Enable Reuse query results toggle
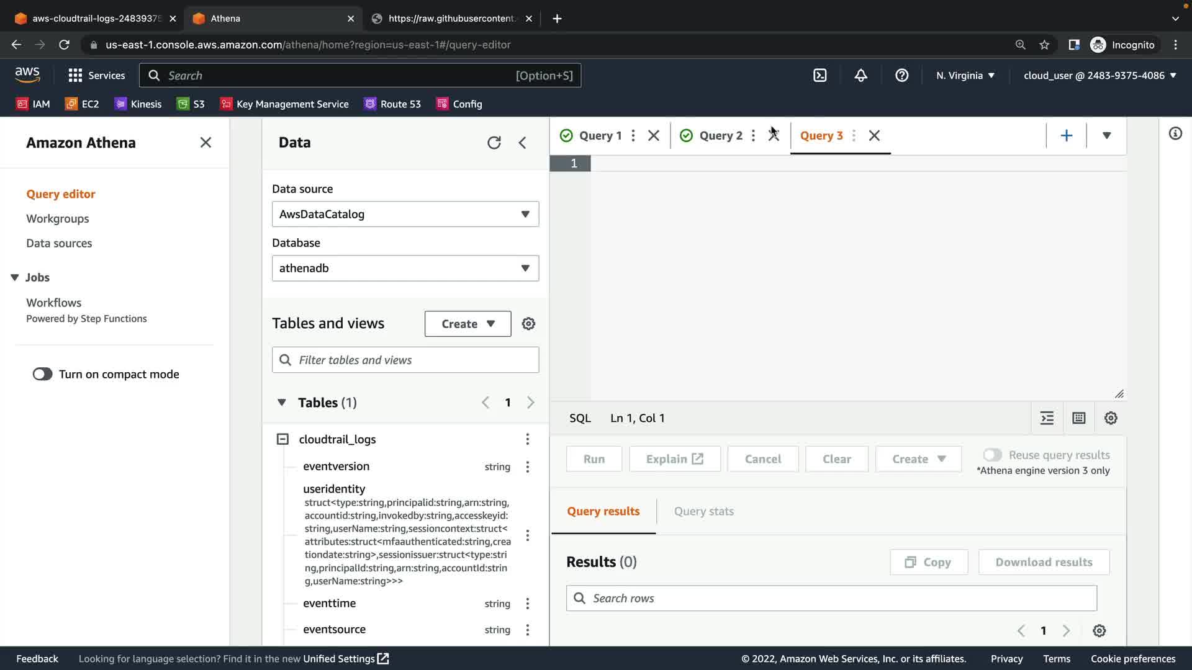Image resolution: width=1192 pixels, height=670 pixels. tap(992, 455)
